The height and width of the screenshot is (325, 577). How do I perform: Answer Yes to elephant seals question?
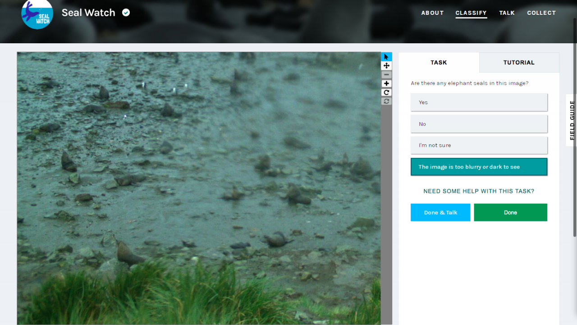tap(479, 102)
